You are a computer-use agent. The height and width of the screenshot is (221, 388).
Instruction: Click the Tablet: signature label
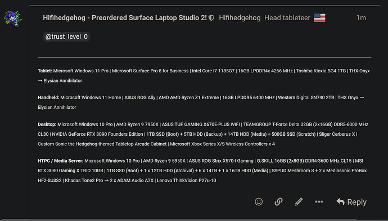coord(45,71)
